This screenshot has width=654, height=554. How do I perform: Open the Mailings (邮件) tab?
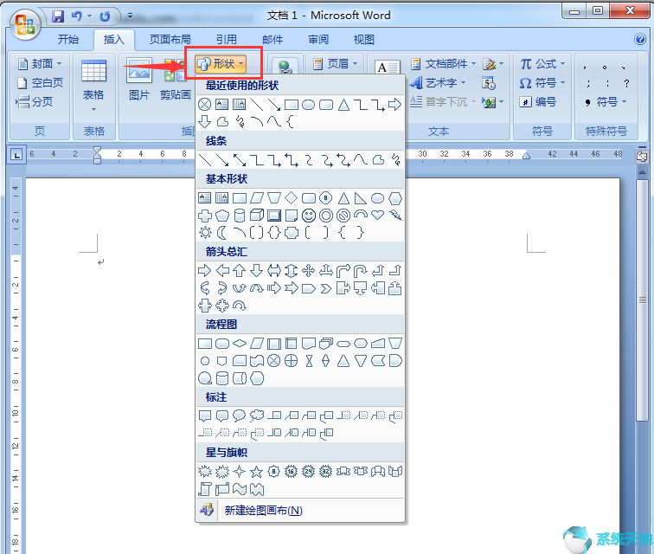click(x=272, y=39)
